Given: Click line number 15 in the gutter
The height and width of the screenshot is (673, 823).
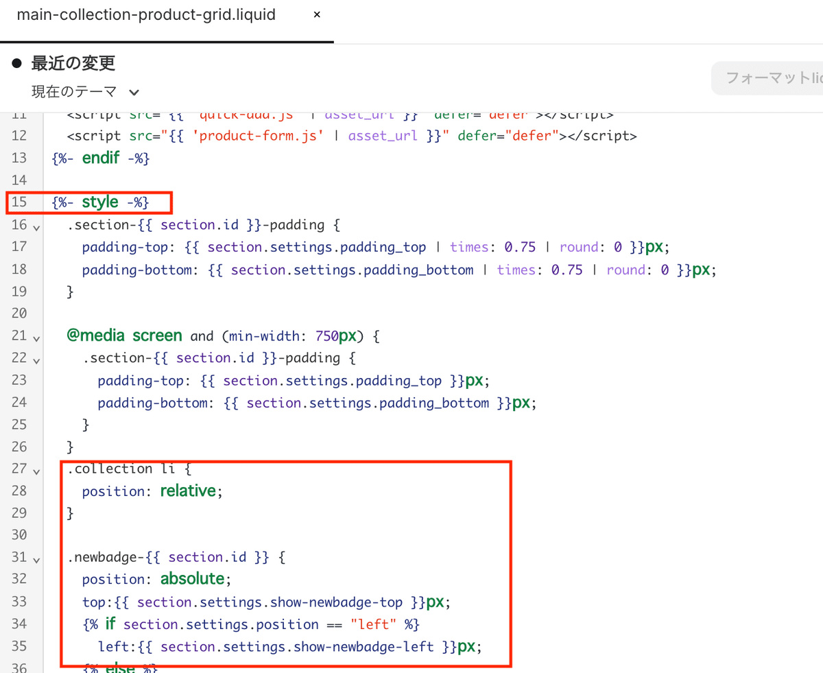Looking at the screenshot, I should coord(19,202).
